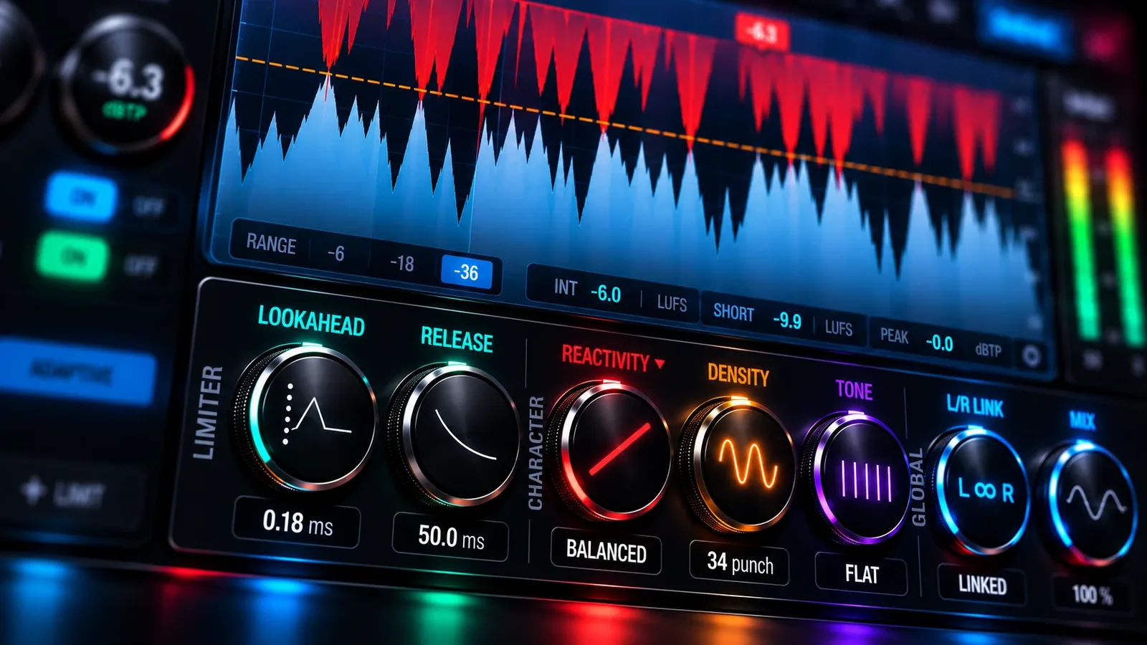Image resolution: width=1147 pixels, height=645 pixels.
Task: Click the L/R LINK label
Action: [x=975, y=406]
